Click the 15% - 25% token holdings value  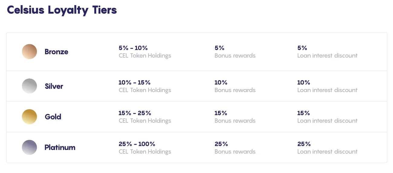pyautogui.click(x=135, y=113)
